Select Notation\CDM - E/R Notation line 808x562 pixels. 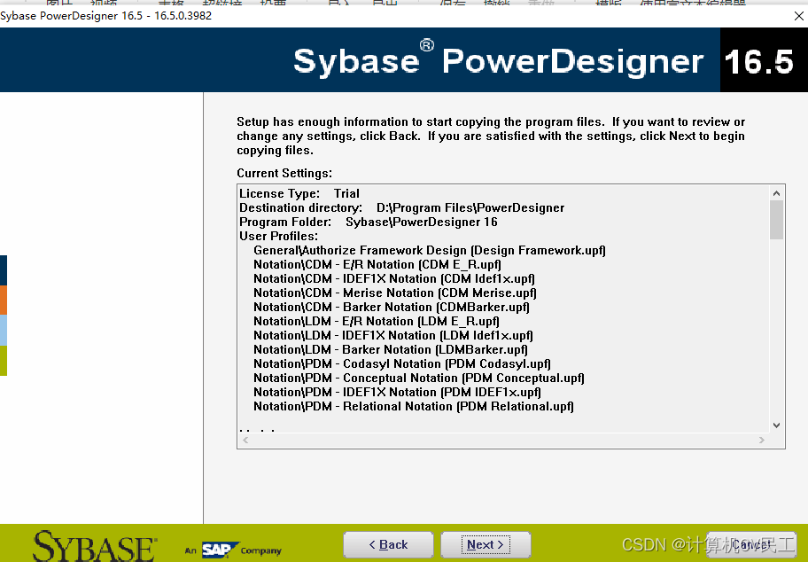[x=377, y=264]
